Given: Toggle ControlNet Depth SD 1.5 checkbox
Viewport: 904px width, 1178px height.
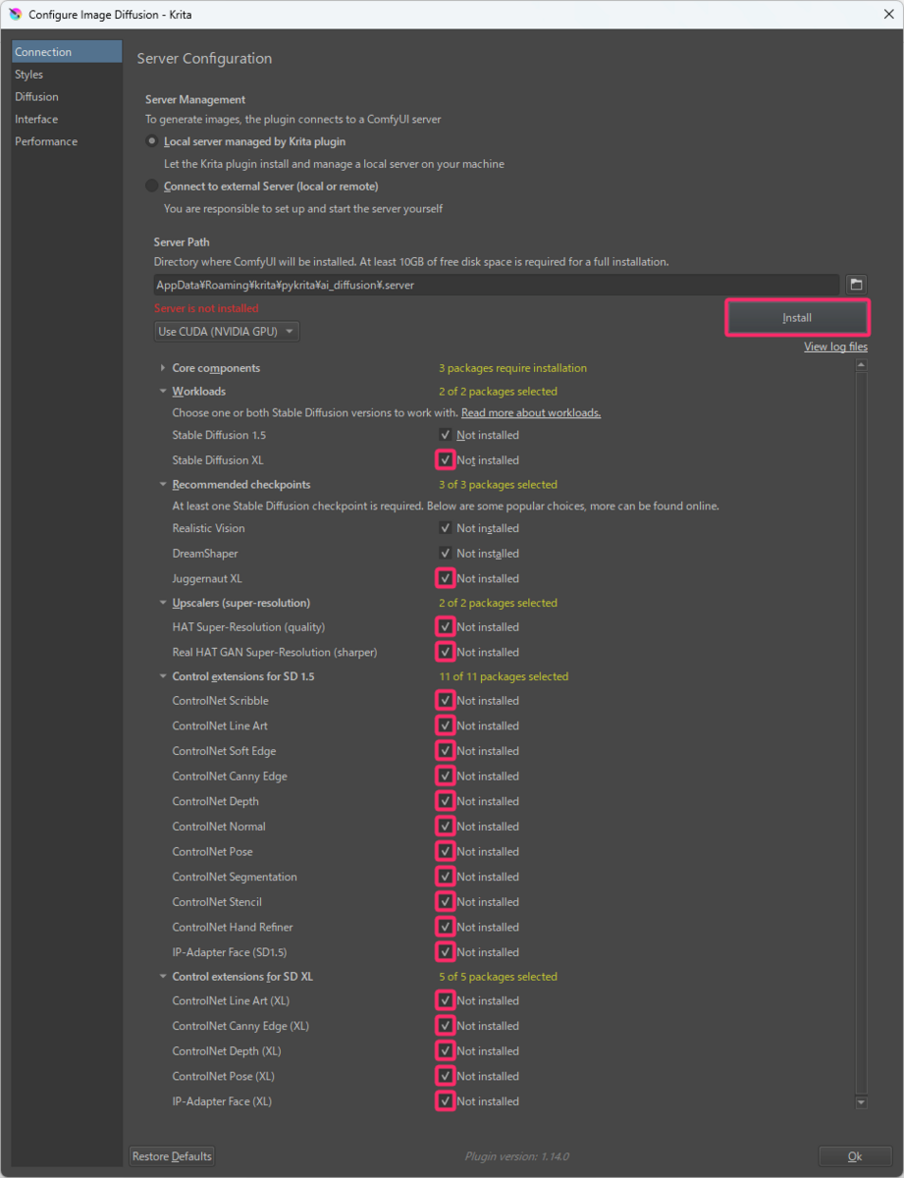Looking at the screenshot, I should coord(446,801).
